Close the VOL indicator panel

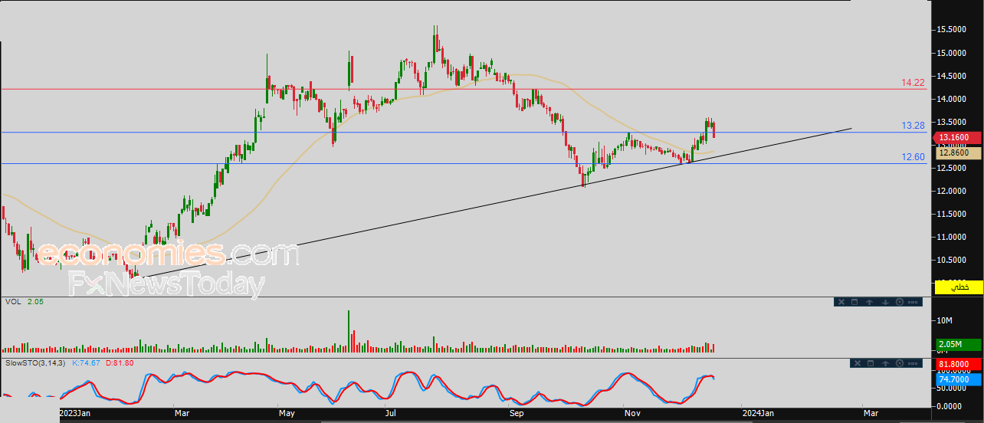[841, 302]
